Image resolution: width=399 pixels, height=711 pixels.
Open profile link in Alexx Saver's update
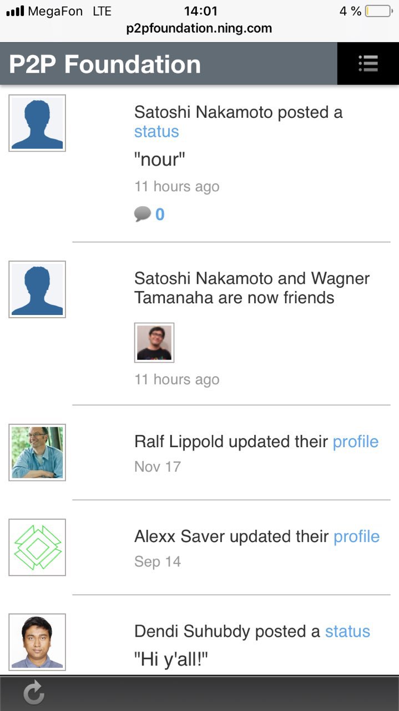coord(357,537)
